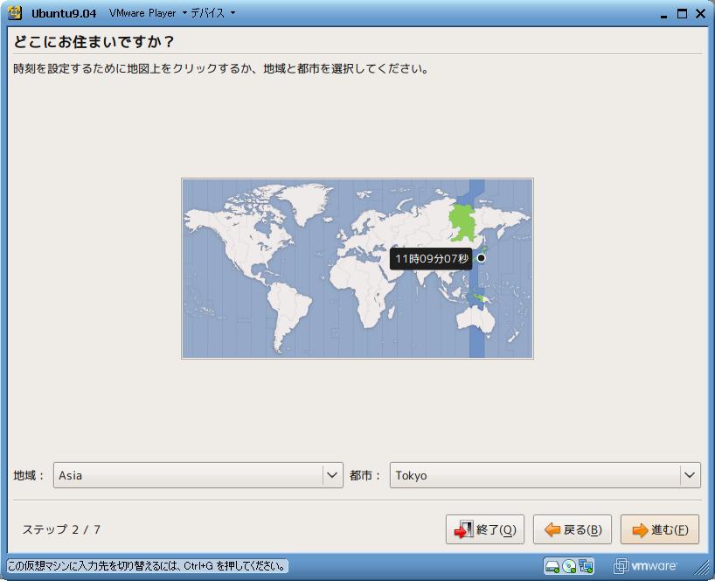Screen dimensions: 715x581
Task: Maximize the VMware Player window
Action: 682,14
